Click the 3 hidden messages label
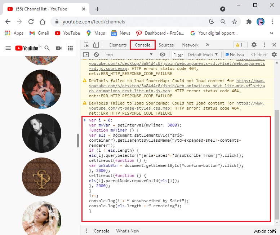The height and width of the screenshot is (235, 280). click(259, 55)
